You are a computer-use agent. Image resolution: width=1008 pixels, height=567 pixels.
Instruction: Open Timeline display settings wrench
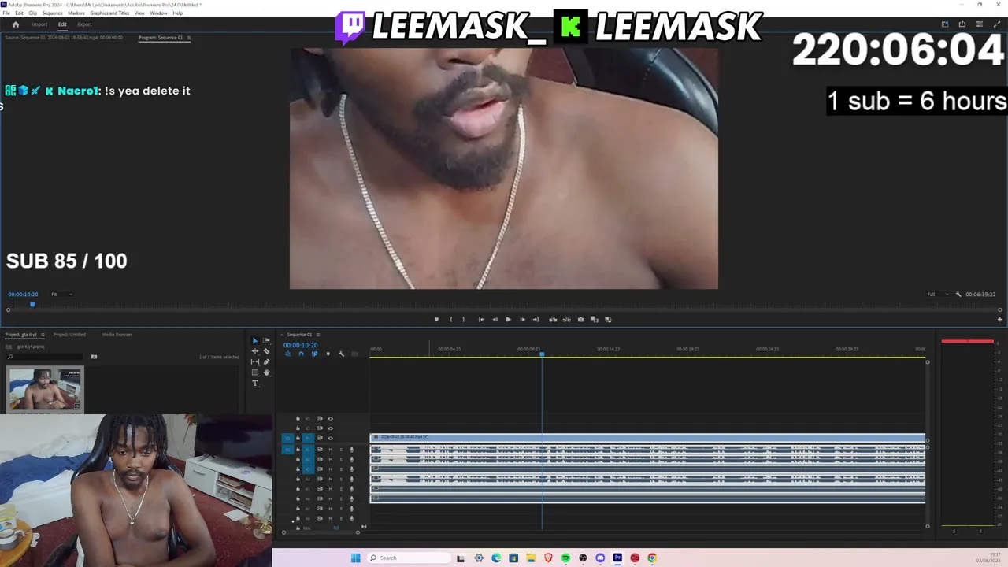pos(341,354)
